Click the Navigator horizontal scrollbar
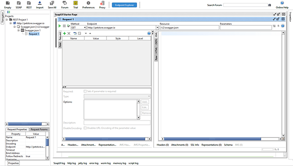The image size is (293, 166). [x=27, y=124]
